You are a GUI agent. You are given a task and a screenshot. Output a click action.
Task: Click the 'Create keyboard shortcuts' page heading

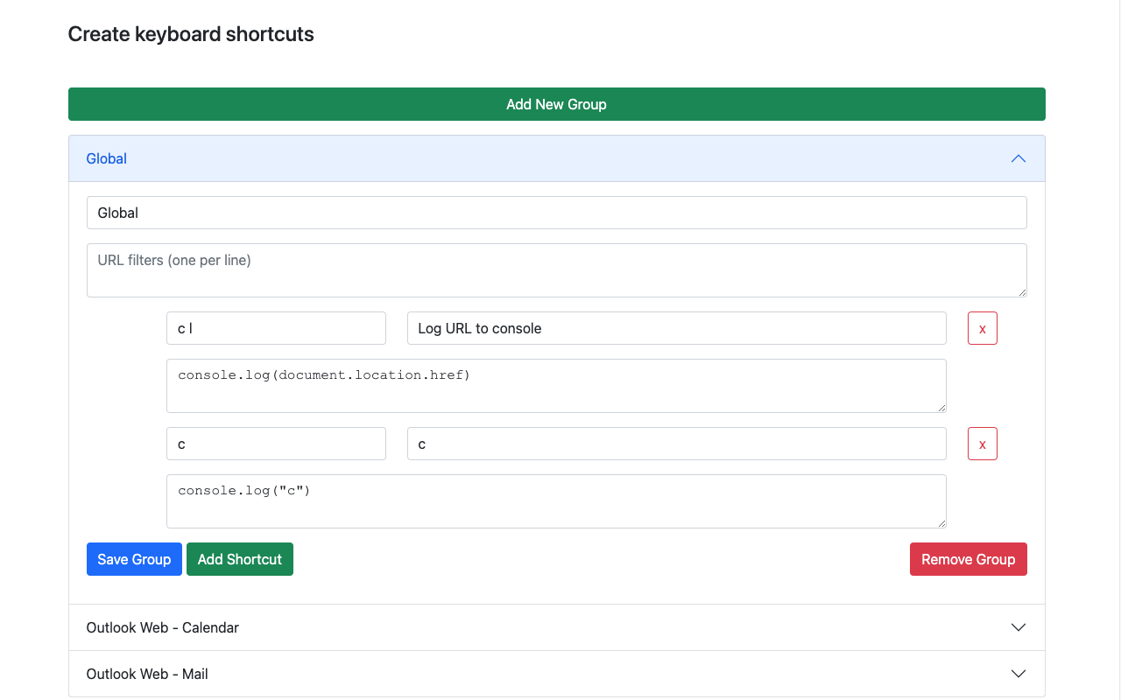[x=191, y=34]
